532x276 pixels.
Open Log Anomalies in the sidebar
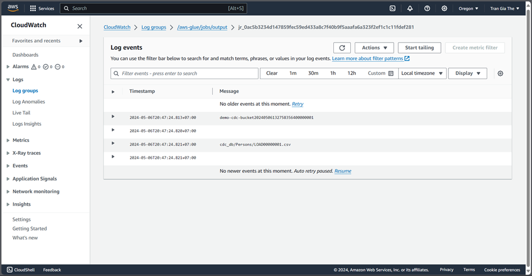click(28, 101)
